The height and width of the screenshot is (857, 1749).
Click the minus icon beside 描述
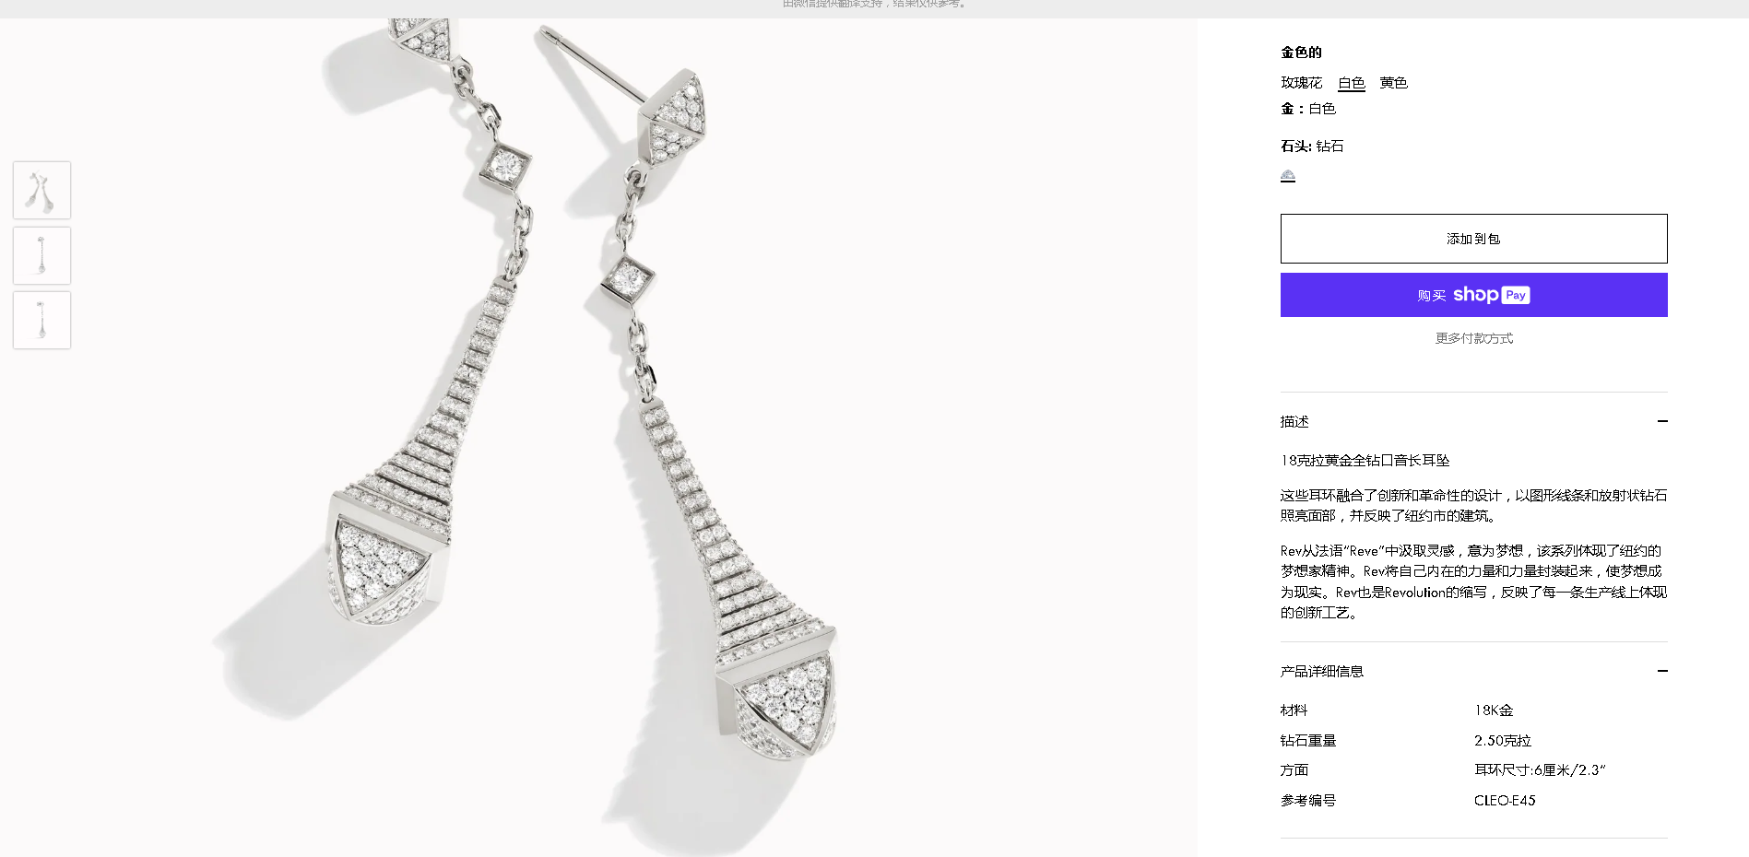pos(1662,421)
